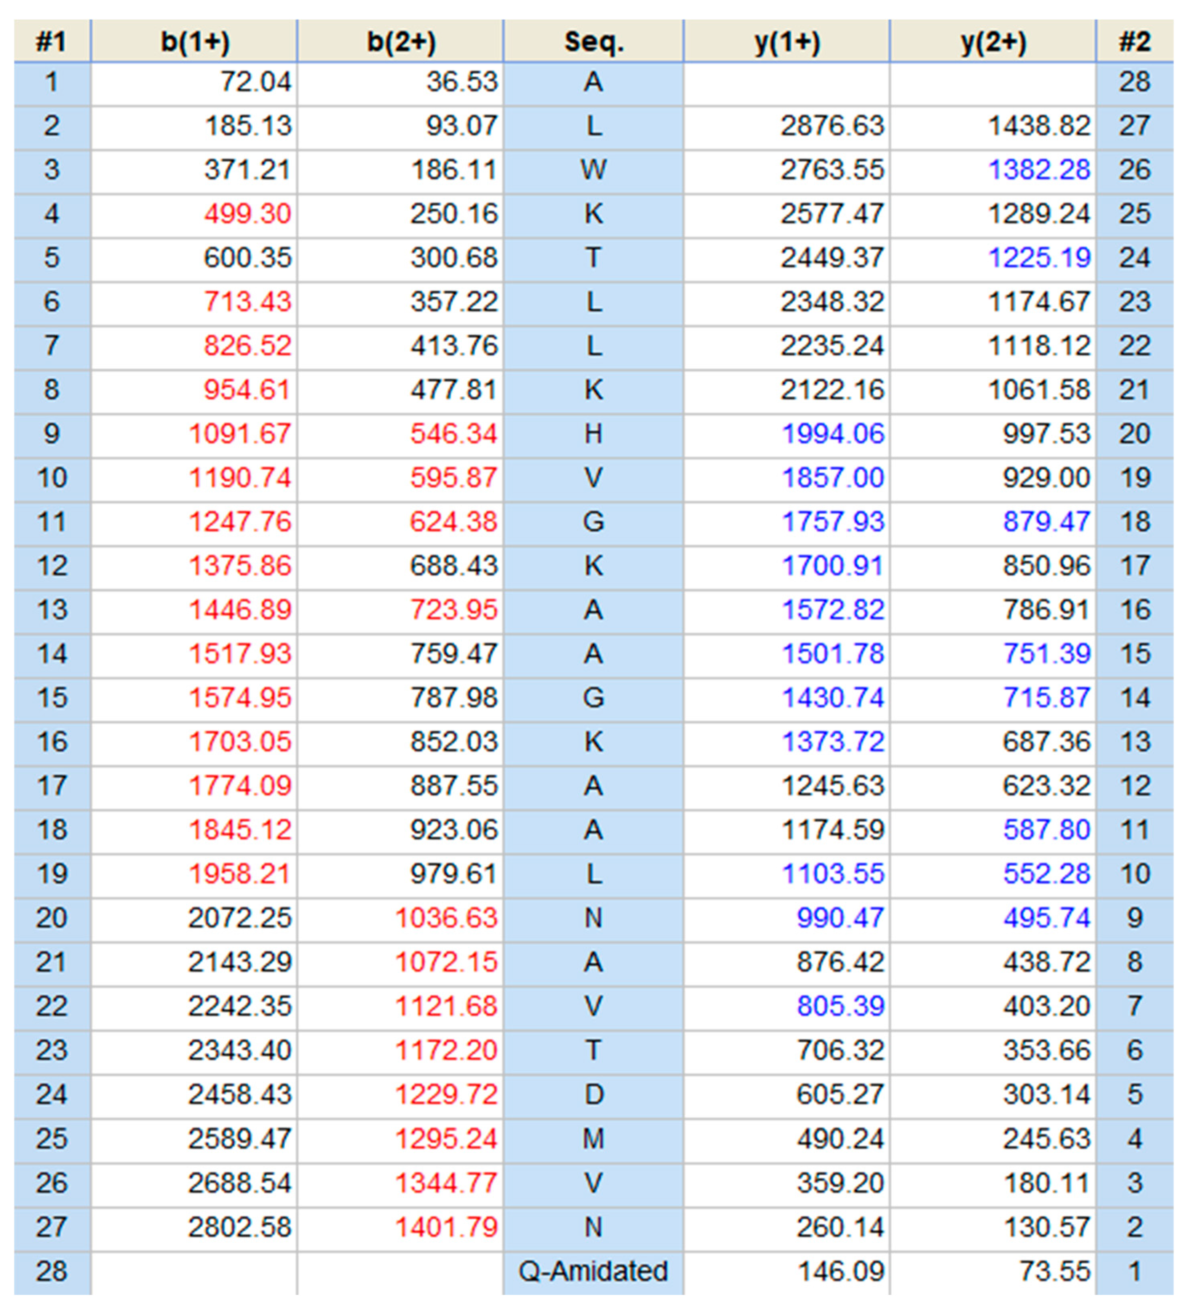
Task: Select the blue y(2+) value 1225.19
Action: 1039,258
